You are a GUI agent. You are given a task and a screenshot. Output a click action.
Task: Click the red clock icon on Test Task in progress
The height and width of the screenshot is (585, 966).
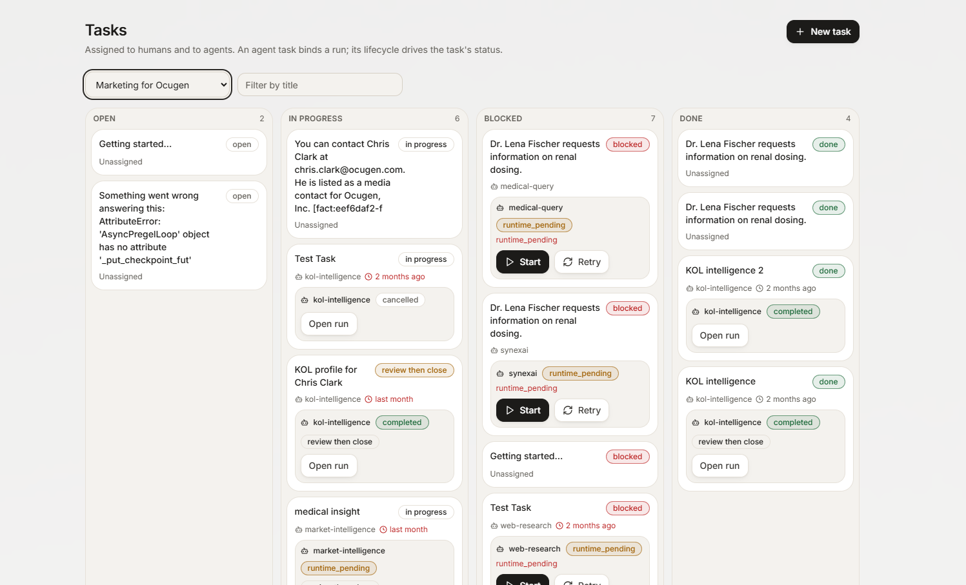[x=368, y=277]
